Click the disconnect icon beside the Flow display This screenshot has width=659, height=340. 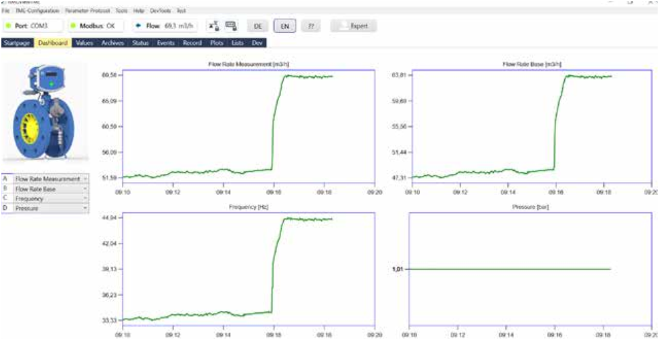[x=213, y=26]
